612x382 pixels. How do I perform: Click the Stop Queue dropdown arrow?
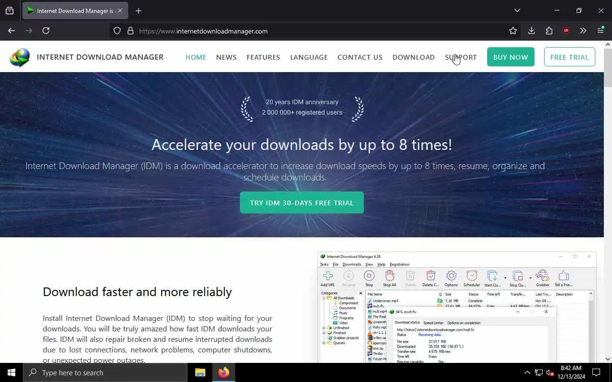coord(530,278)
